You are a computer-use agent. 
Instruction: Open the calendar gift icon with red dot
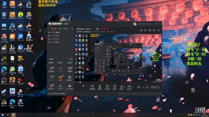(141, 30)
